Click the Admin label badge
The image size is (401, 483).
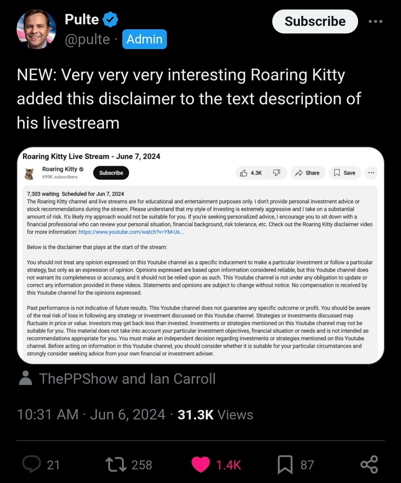(144, 39)
